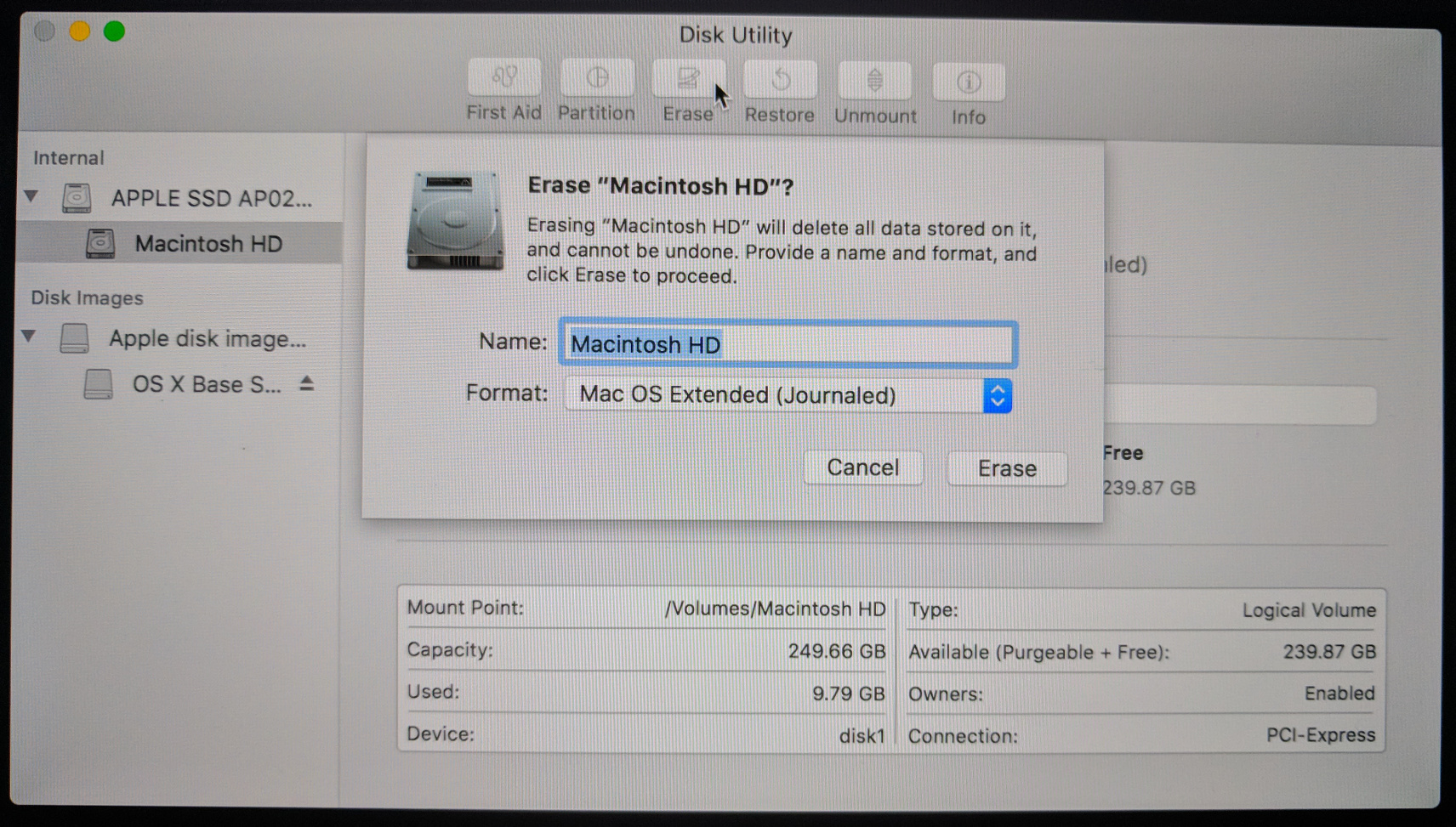1456x827 pixels.
Task: Click the Enabled owners value
Action: [x=1339, y=694]
